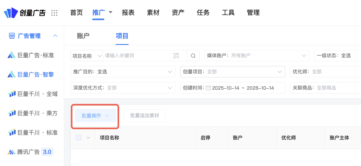Click the 创建时间 date range field
Image resolution: width=361 pixels, height=166 pixels.
(x=233, y=88)
